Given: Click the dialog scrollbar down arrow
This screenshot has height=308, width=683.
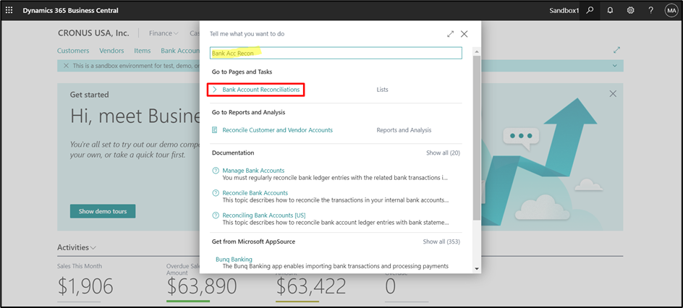Looking at the screenshot, I should [x=477, y=269].
